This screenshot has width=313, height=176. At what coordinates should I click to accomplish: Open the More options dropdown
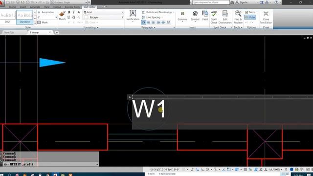tap(251, 12)
